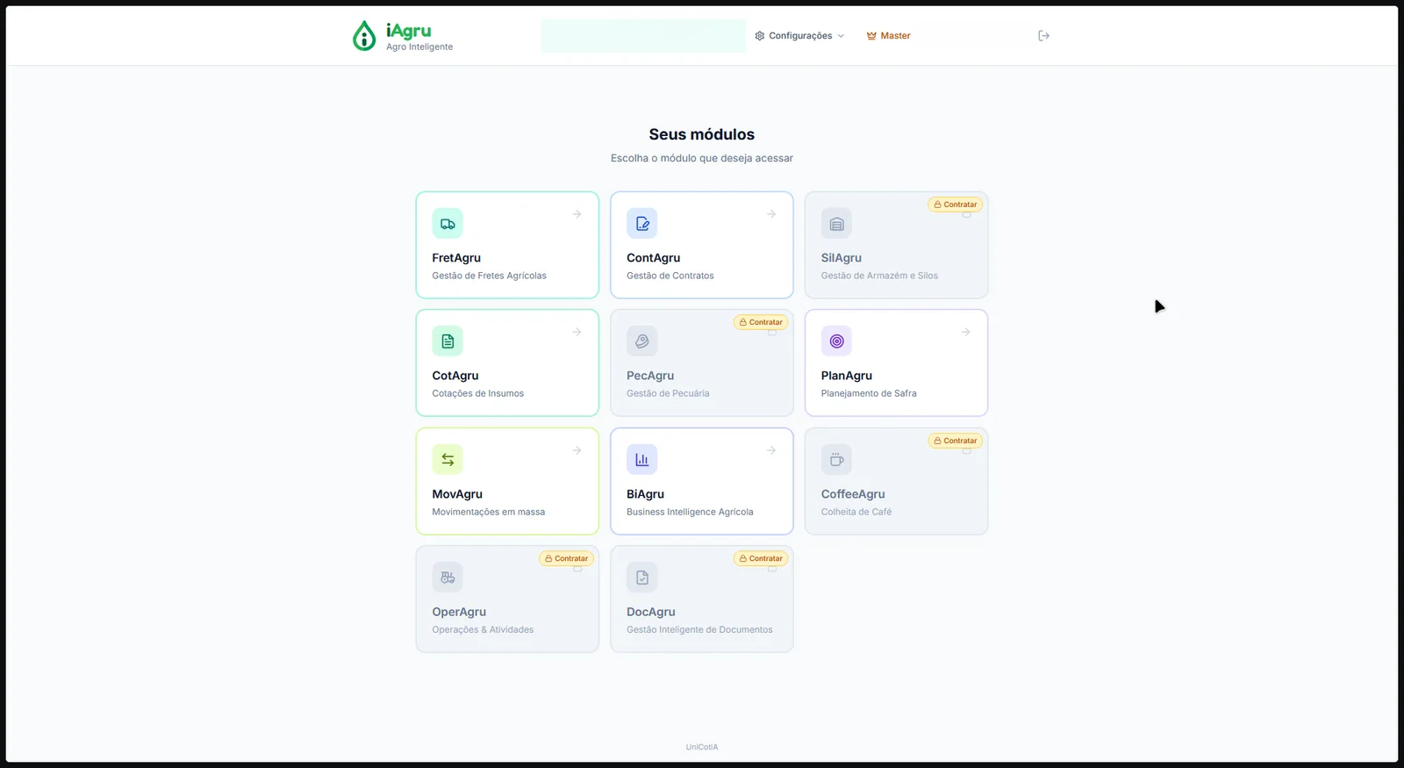The height and width of the screenshot is (768, 1404).
Task: Click 'Operações & Atividades' text
Action: (x=483, y=629)
